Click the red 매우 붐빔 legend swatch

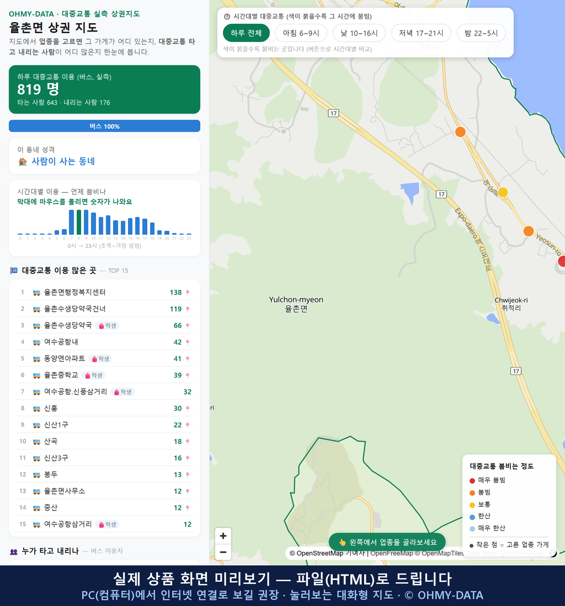(472, 480)
